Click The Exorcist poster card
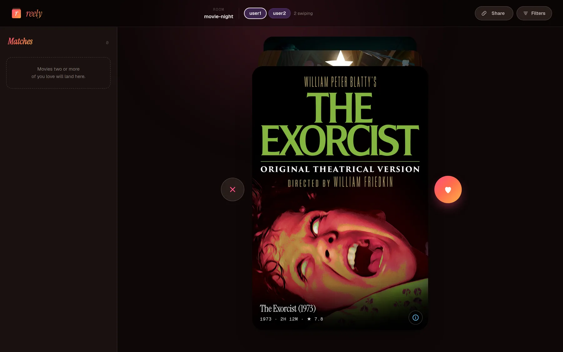Screen dimensions: 563x352 [340, 198]
